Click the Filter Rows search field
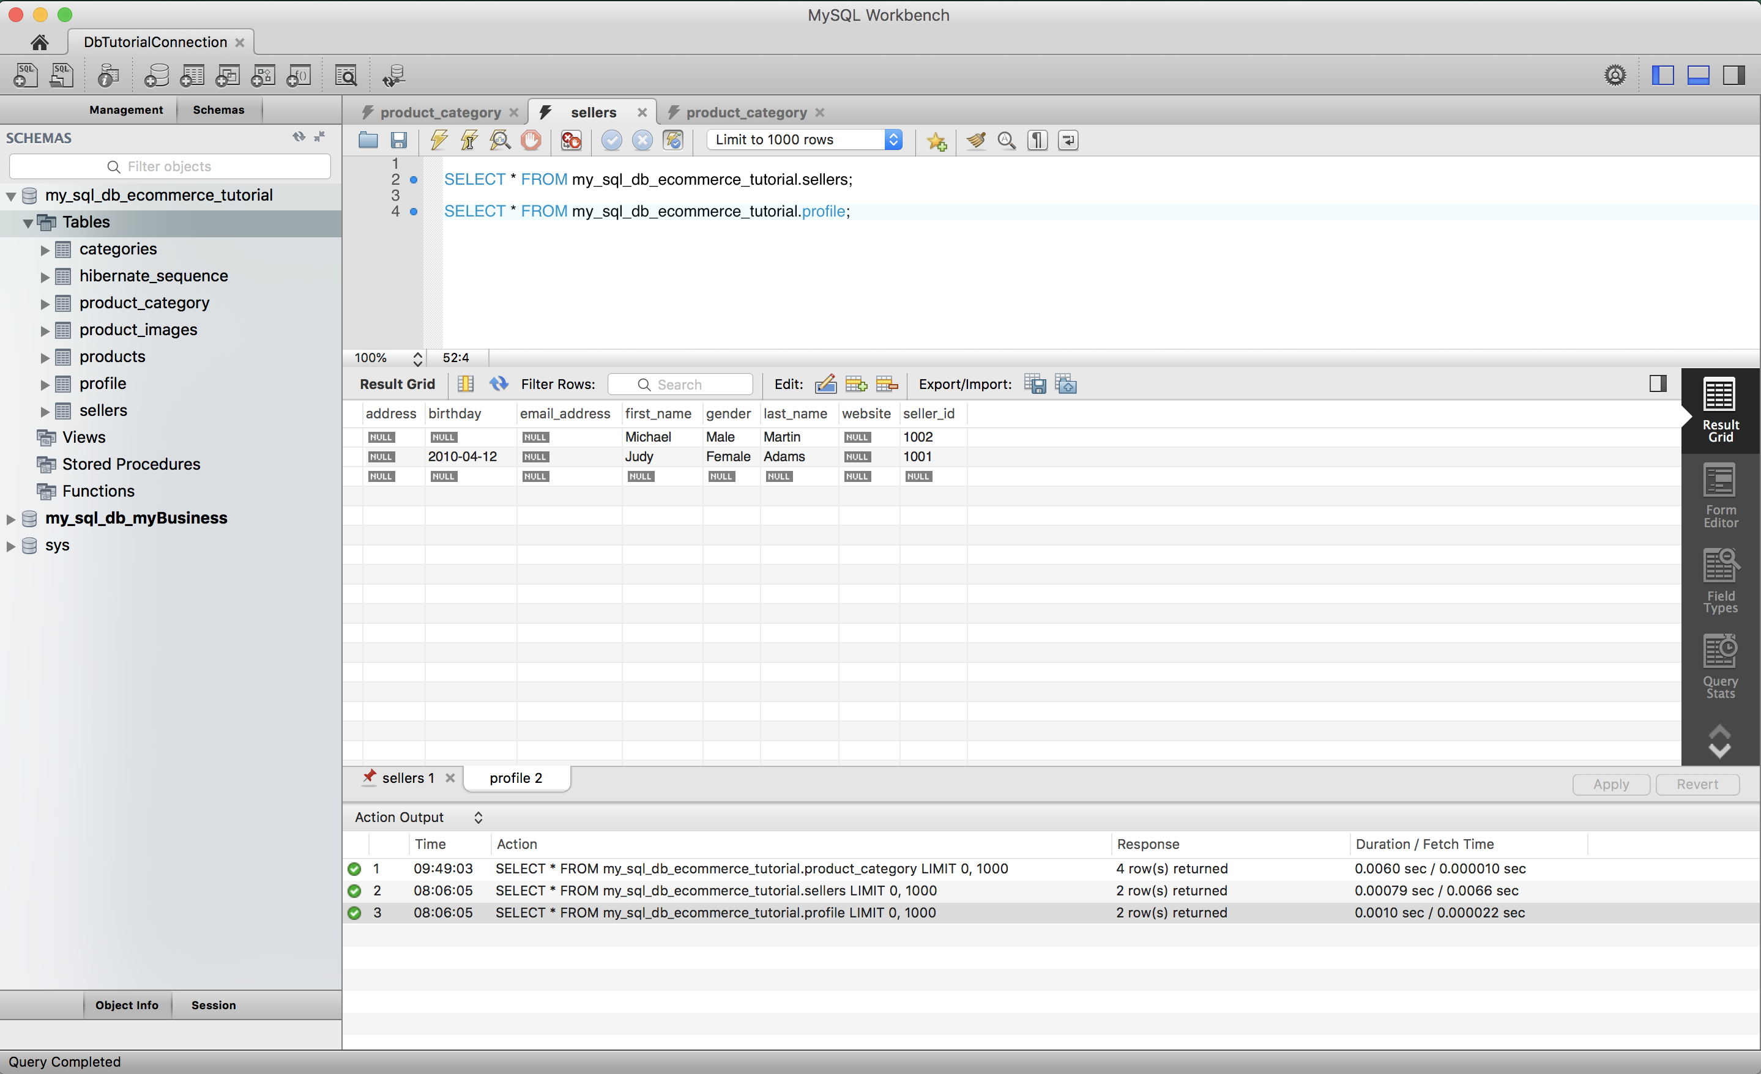 (680, 385)
